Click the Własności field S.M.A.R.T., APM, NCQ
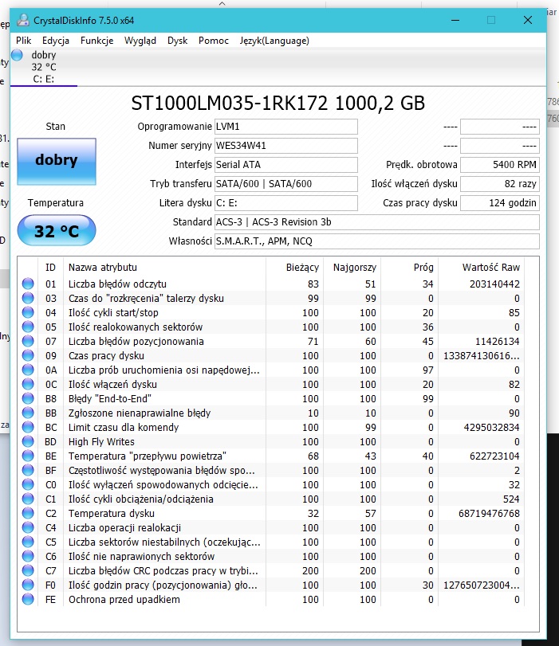The width and height of the screenshot is (559, 646). (376, 241)
